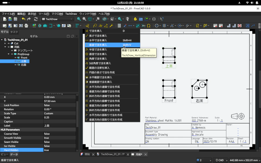Screen dimensions: 261x163
Task: Click the yellow part box icon
Action: pos(135,19)
